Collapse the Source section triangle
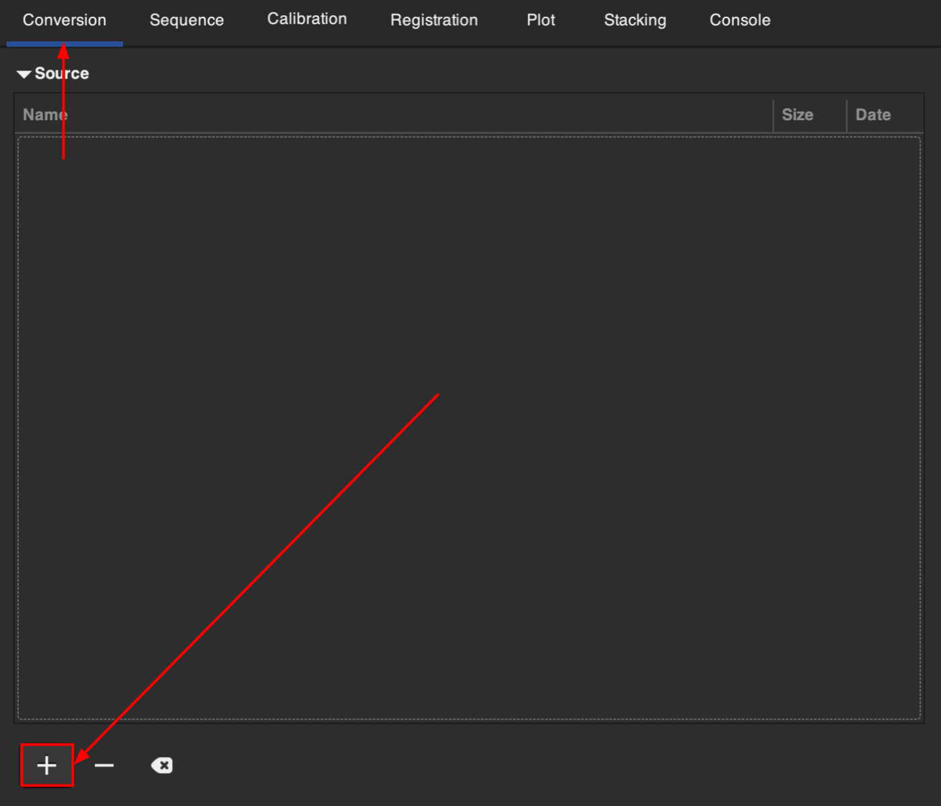This screenshot has height=806, width=941. point(24,74)
